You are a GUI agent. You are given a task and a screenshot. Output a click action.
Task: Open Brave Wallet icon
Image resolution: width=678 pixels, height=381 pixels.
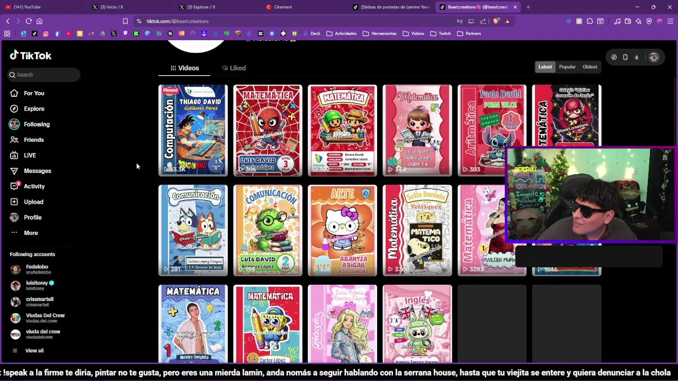tap(628, 21)
